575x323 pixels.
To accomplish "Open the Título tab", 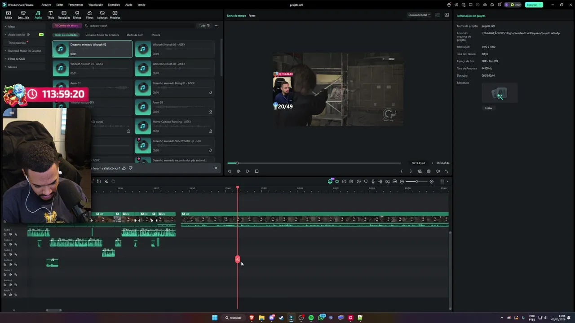I will pyautogui.click(x=51, y=15).
